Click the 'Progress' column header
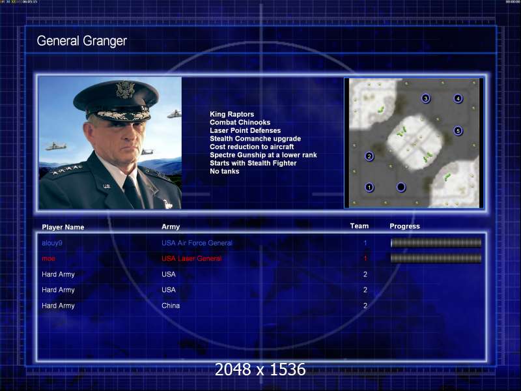The height and width of the screenshot is (391, 521). pos(404,226)
